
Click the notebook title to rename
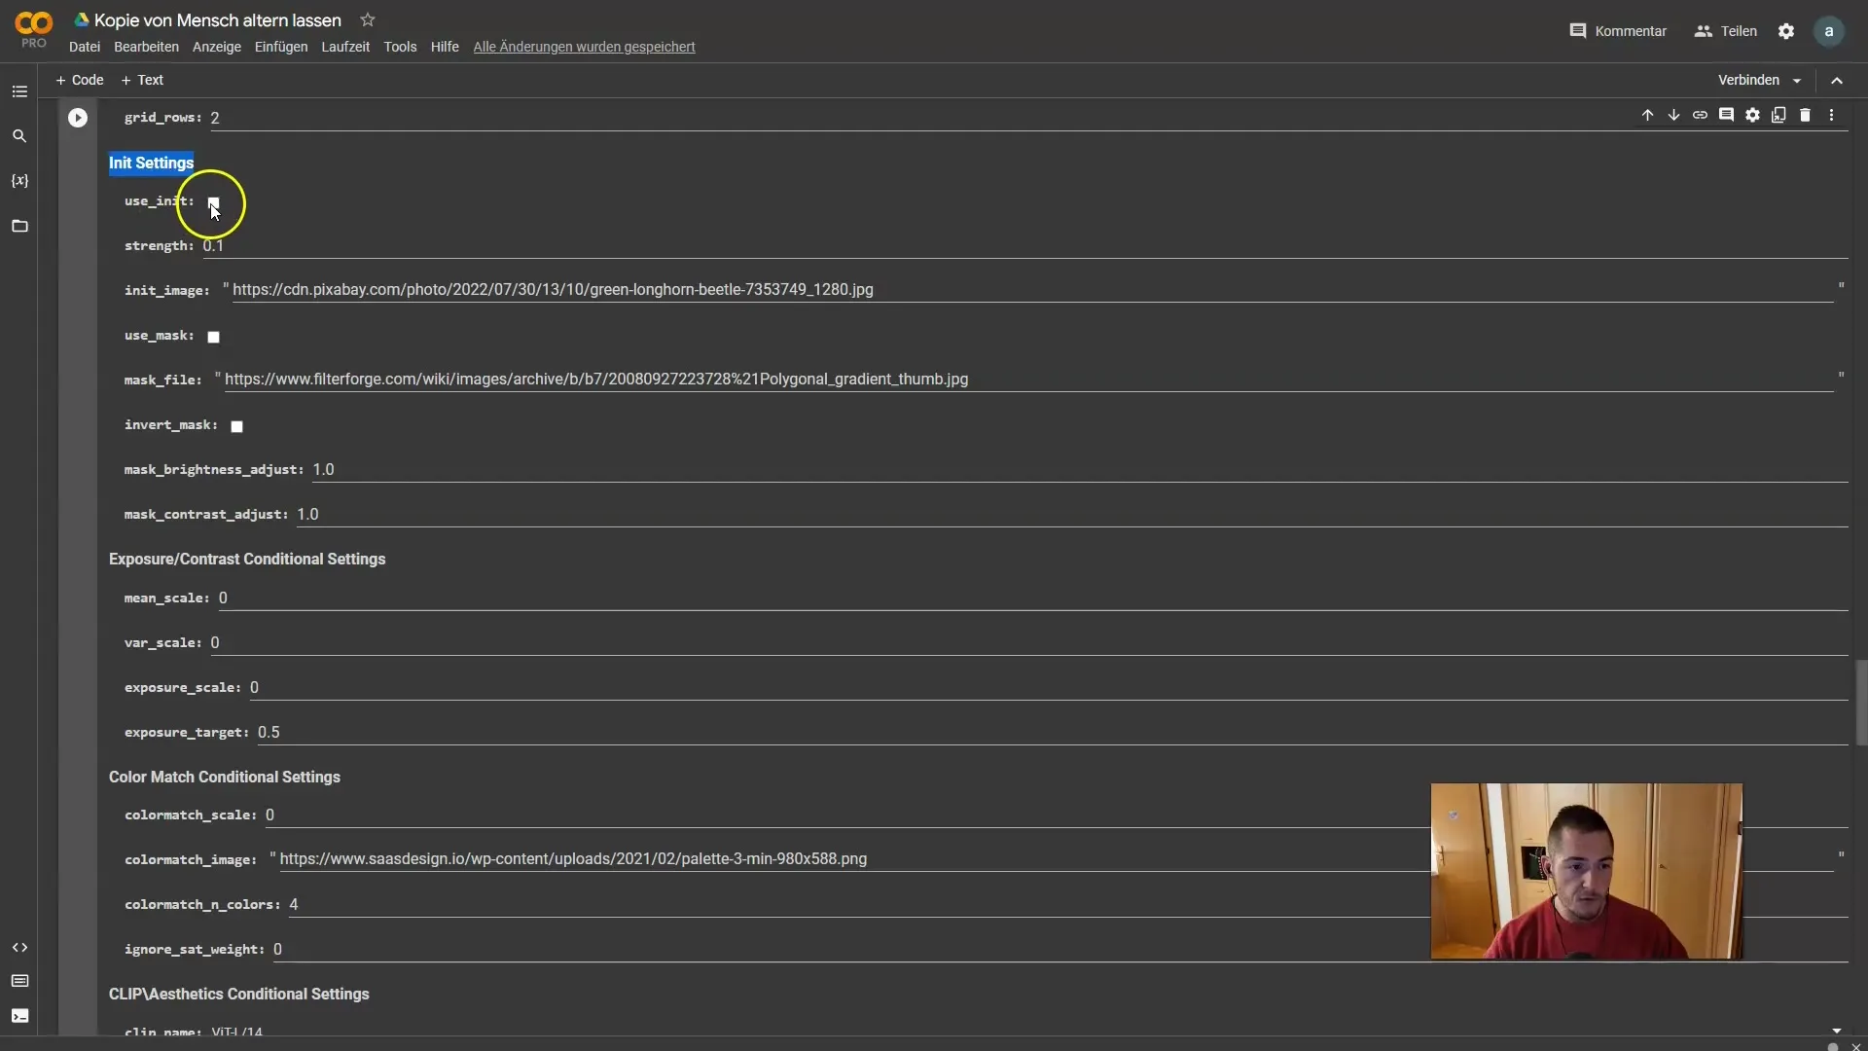(x=218, y=20)
